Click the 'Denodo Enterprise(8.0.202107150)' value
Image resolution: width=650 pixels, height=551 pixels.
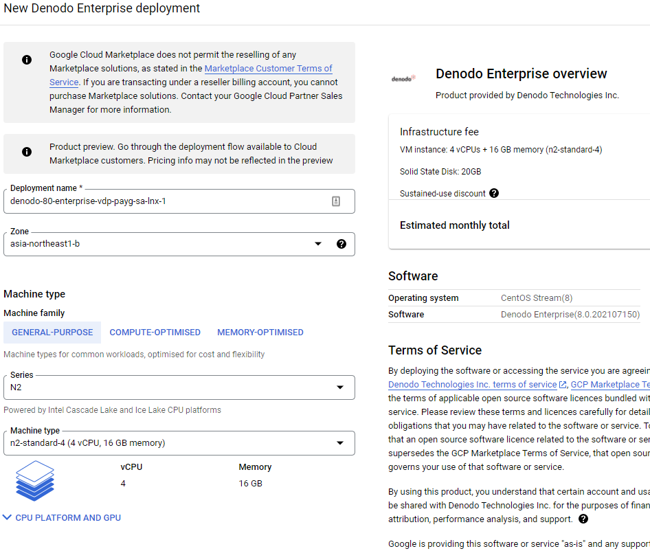pos(570,314)
